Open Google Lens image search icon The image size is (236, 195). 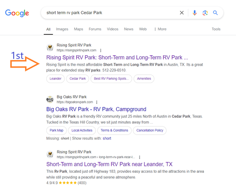(205, 13)
